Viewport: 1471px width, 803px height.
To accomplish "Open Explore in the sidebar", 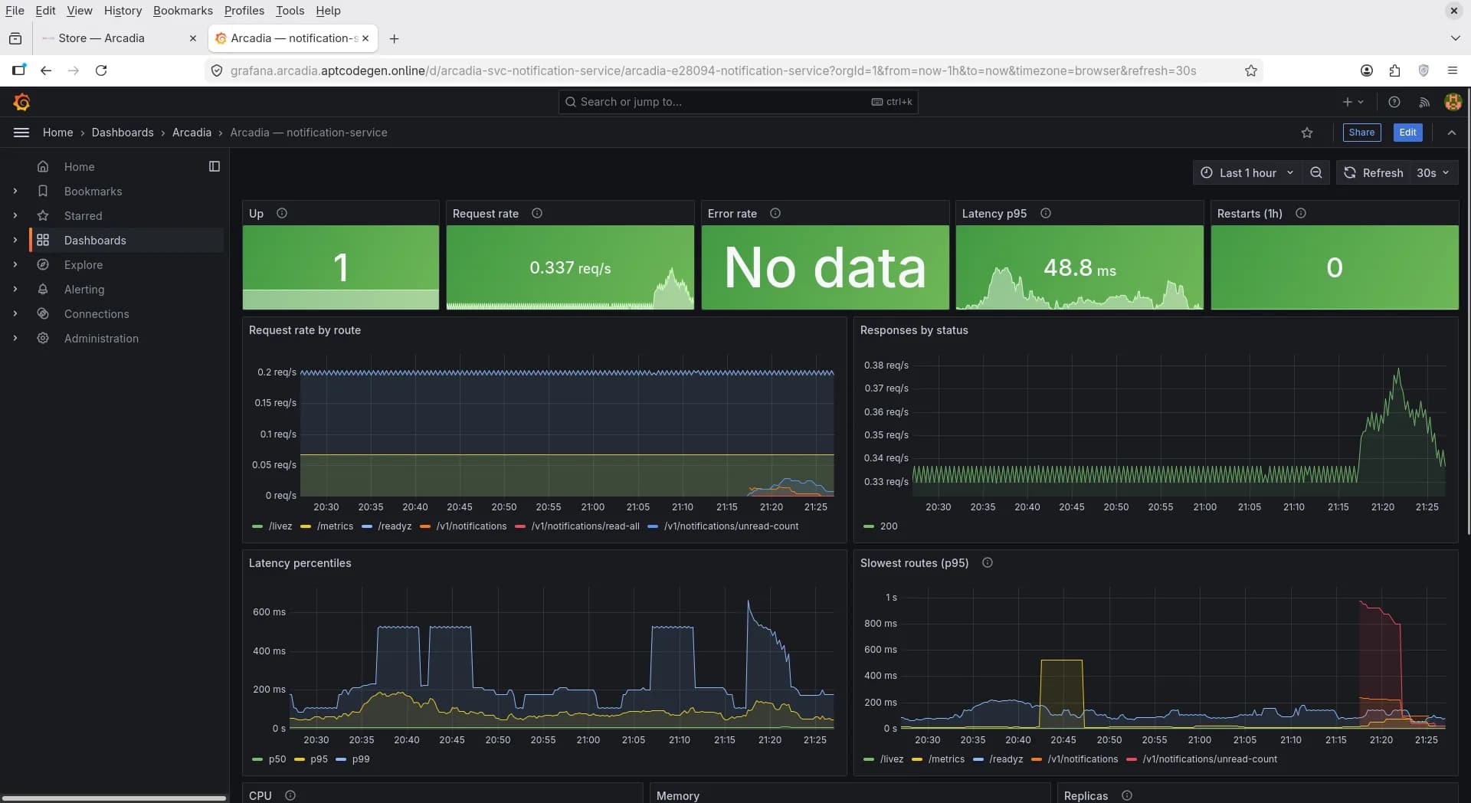I will [x=83, y=264].
